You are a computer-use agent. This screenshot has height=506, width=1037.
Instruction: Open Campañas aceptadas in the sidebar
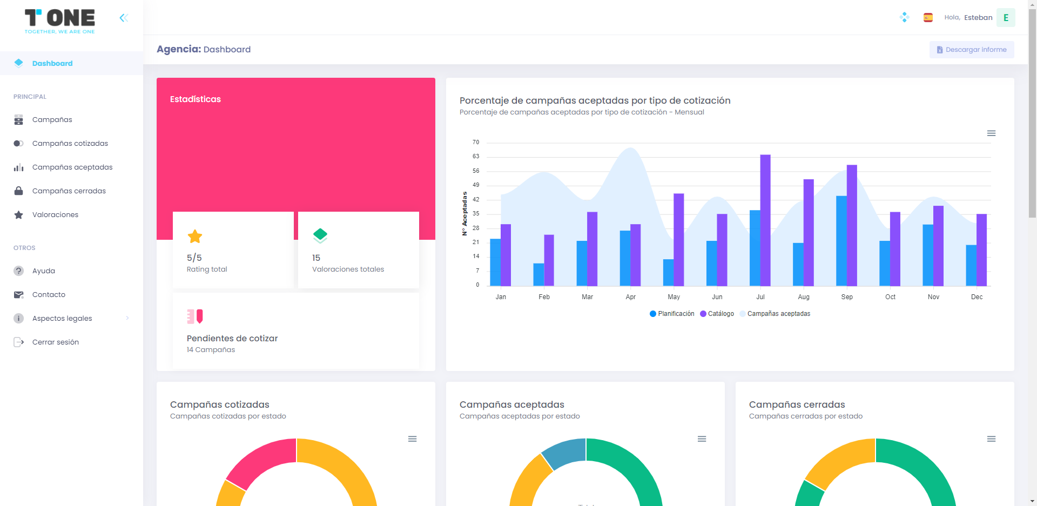(x=71, y=167)
